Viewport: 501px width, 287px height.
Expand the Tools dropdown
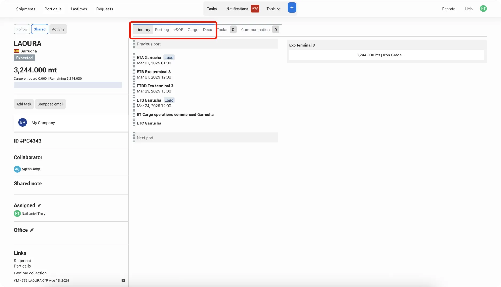click(273, 9)
